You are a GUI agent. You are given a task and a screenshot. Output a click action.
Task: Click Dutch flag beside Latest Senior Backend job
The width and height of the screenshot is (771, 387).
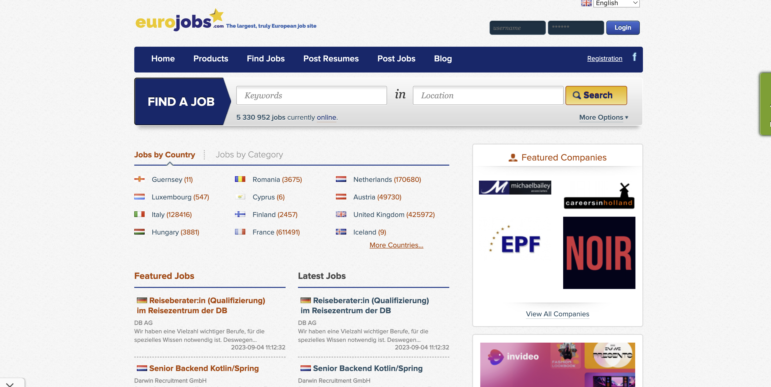pos(306,368)
